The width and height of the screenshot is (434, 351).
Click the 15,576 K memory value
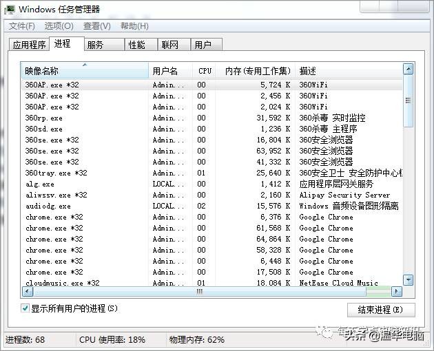coord(273,206)
